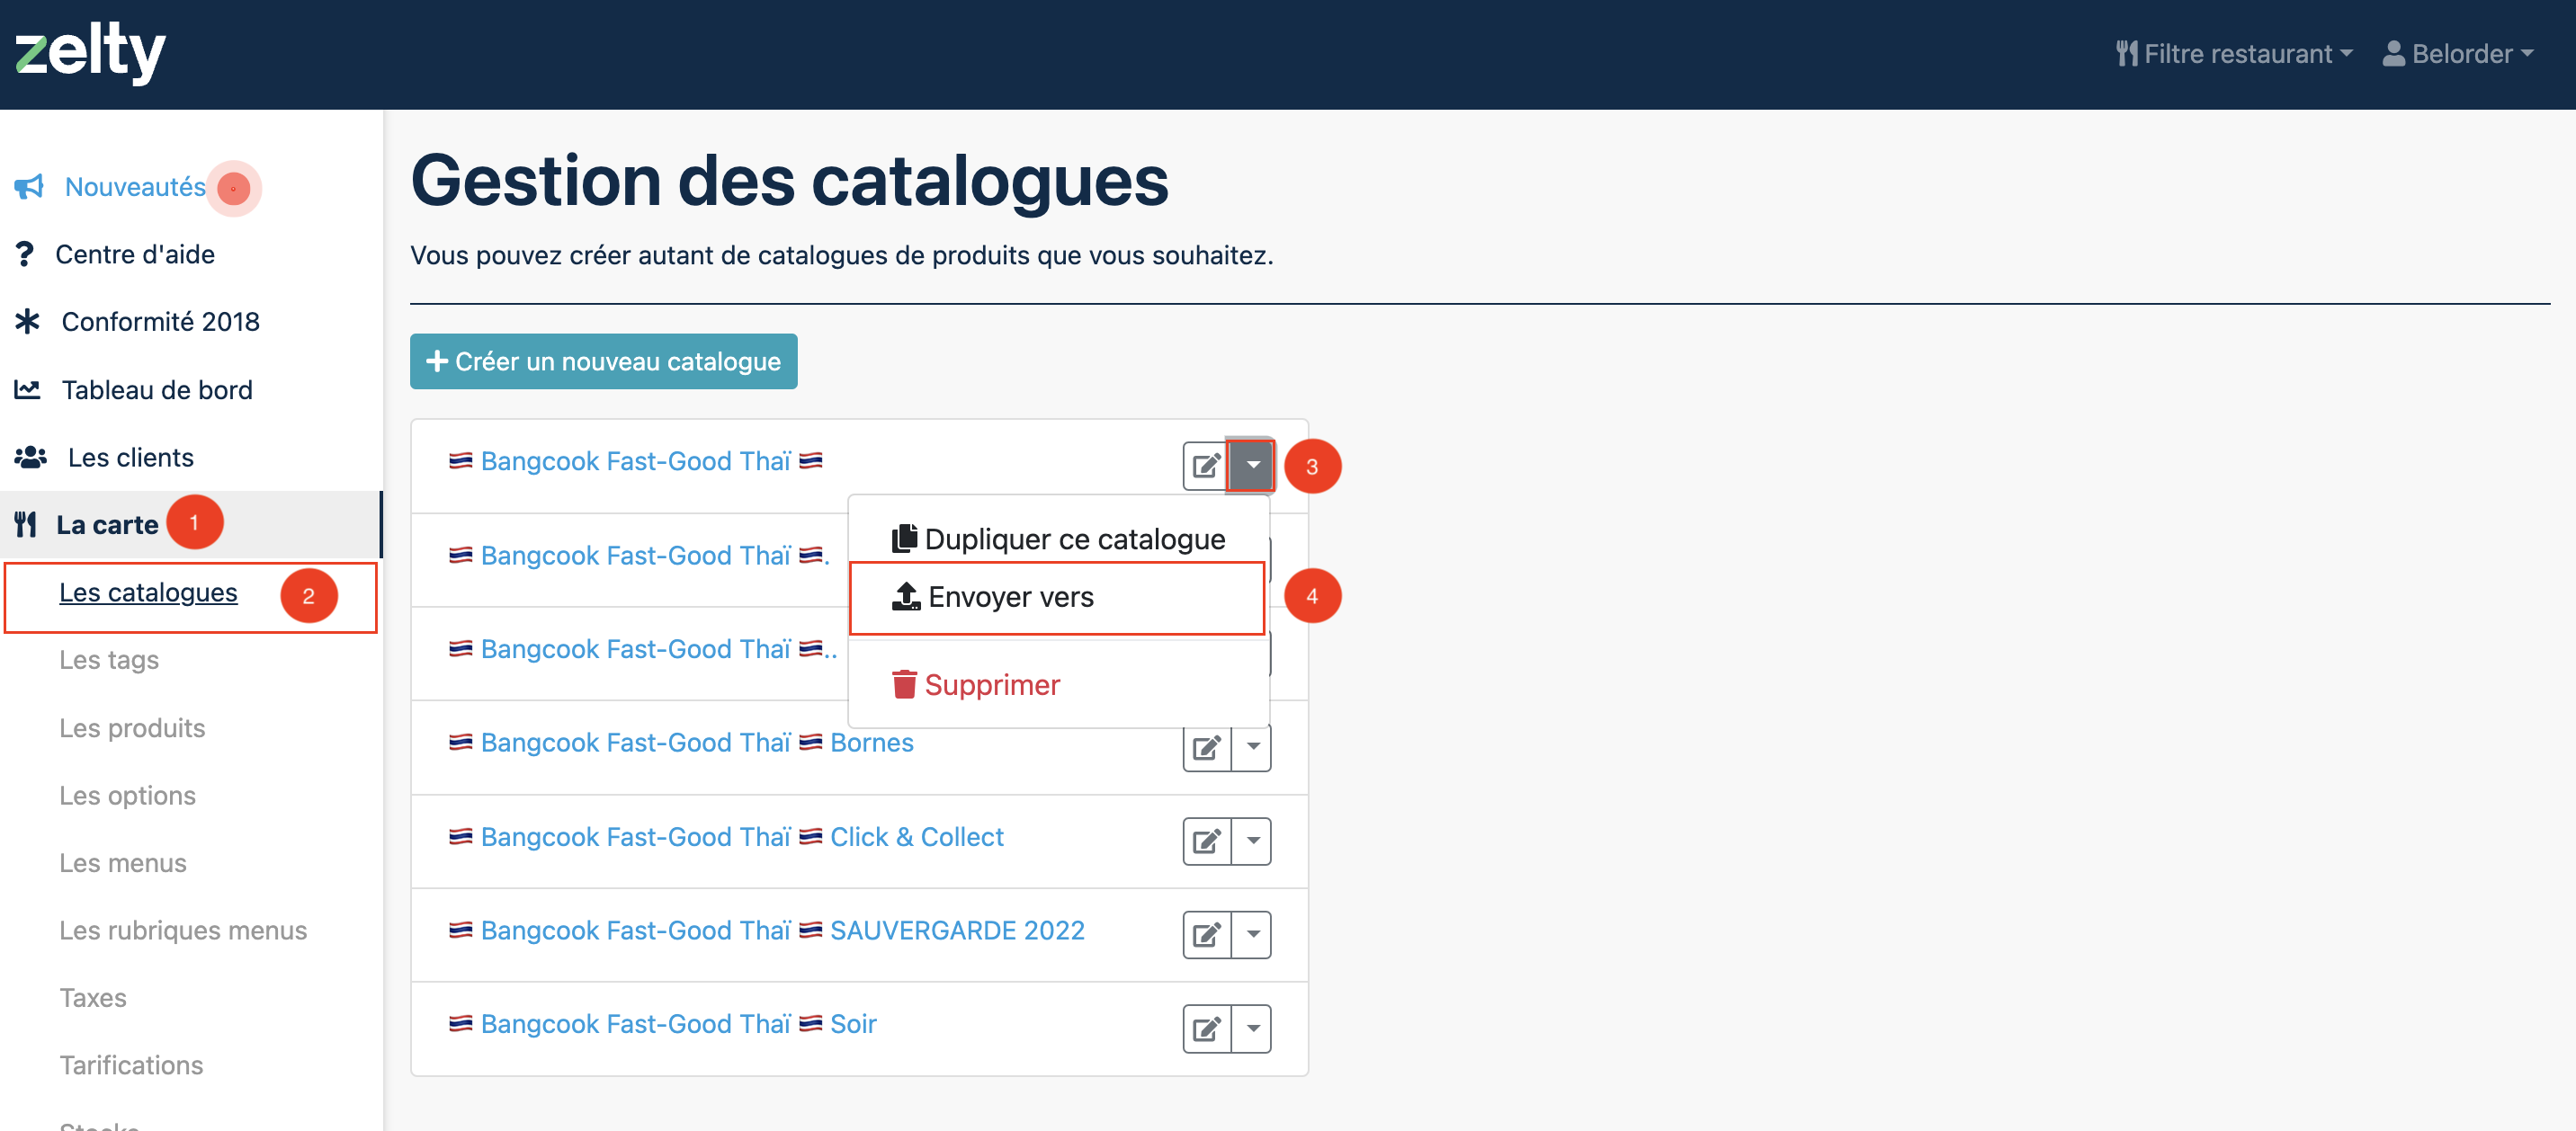The width and height of the screenshot is (2576, 1131).
Task: Open the Soir catalogue dropdown arrow
Action: point(1252,1028)
